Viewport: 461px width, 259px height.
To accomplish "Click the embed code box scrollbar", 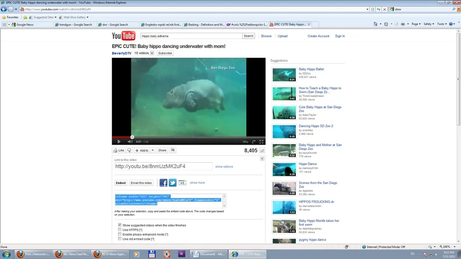I will pyautogui.click(x=224, y=201).
